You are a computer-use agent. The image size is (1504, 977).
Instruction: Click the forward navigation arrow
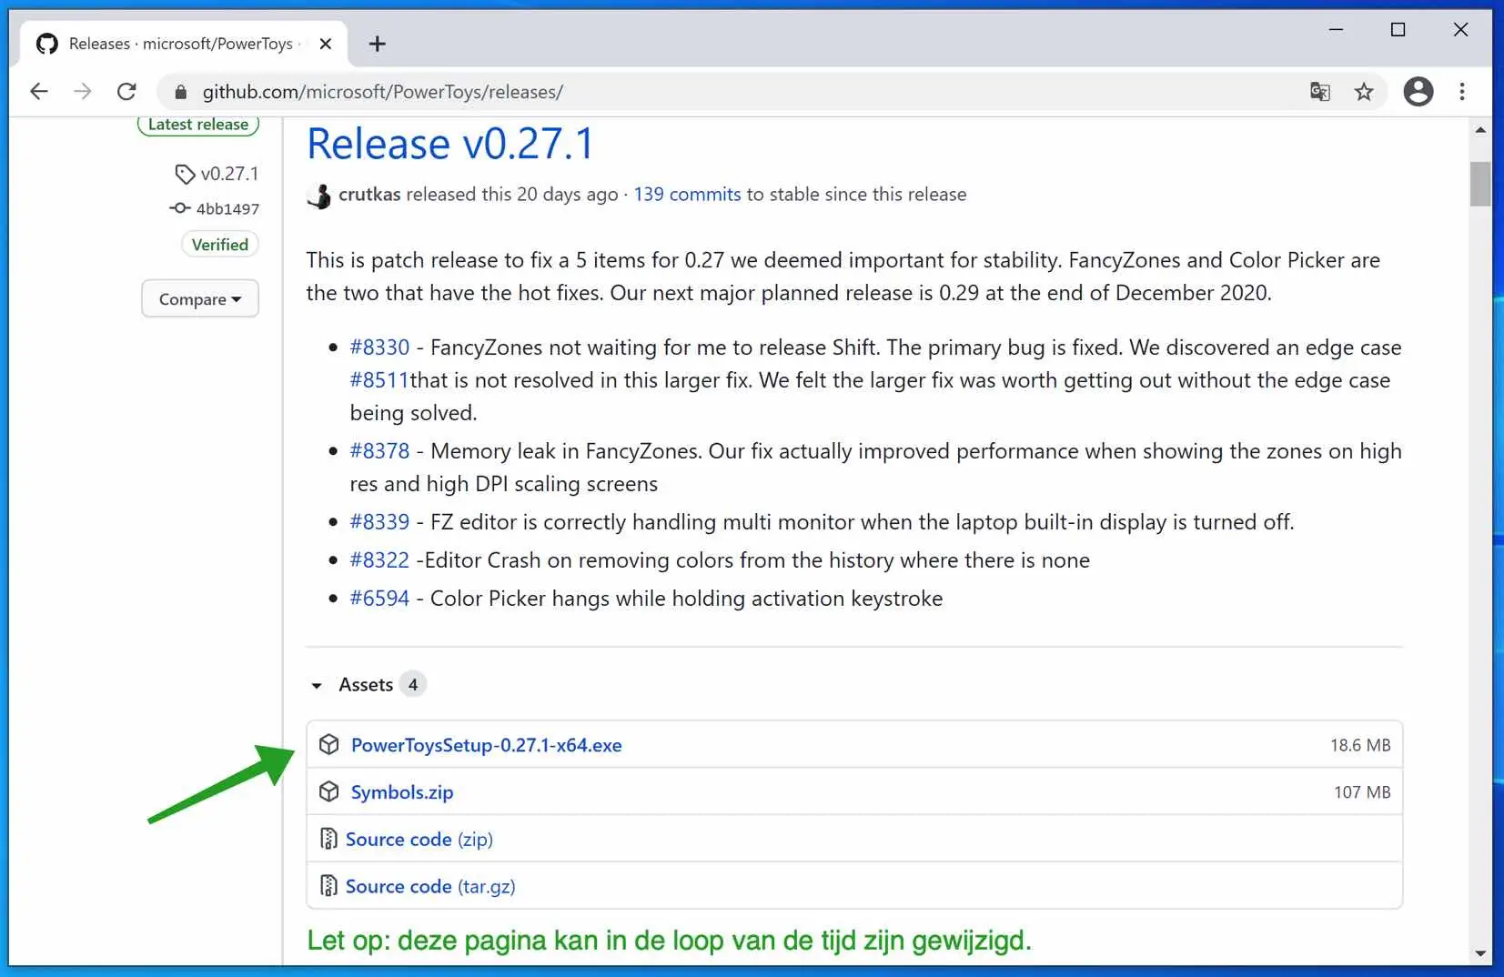click(83, 91)
